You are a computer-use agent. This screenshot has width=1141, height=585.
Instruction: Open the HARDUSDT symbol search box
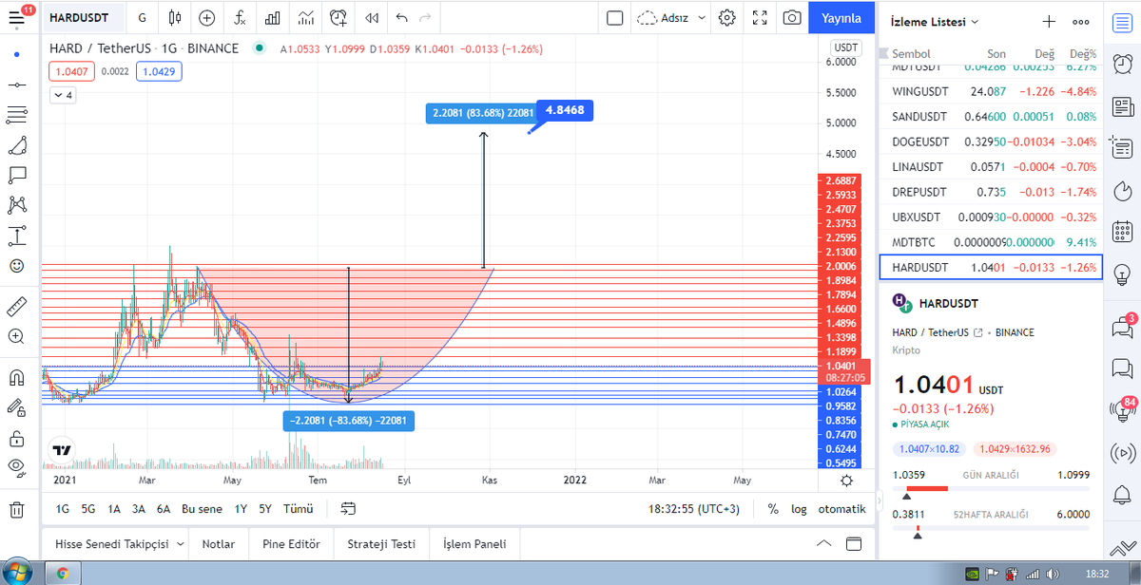click(x=84, y=18)
